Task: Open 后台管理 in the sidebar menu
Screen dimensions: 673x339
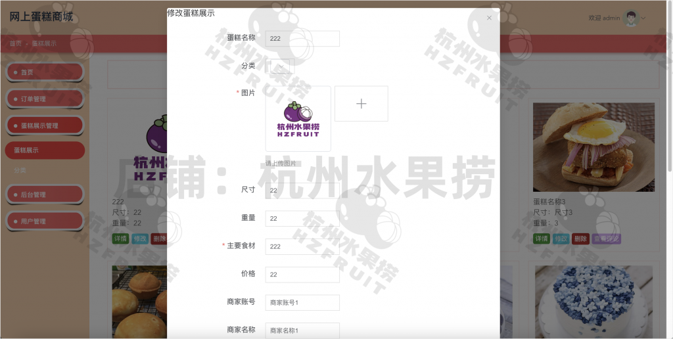Action: [x=45, y=194]
